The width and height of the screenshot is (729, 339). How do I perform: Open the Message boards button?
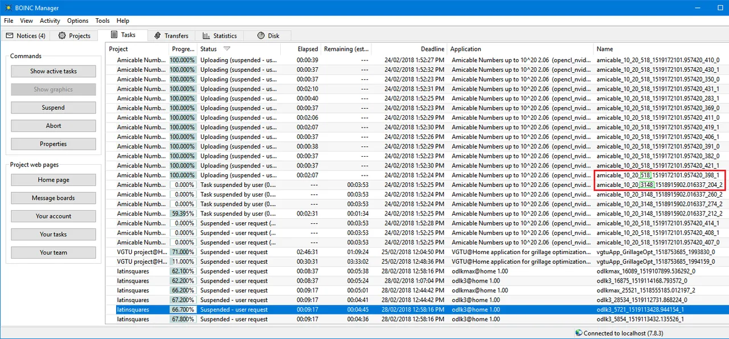click(x=54, y=198)
